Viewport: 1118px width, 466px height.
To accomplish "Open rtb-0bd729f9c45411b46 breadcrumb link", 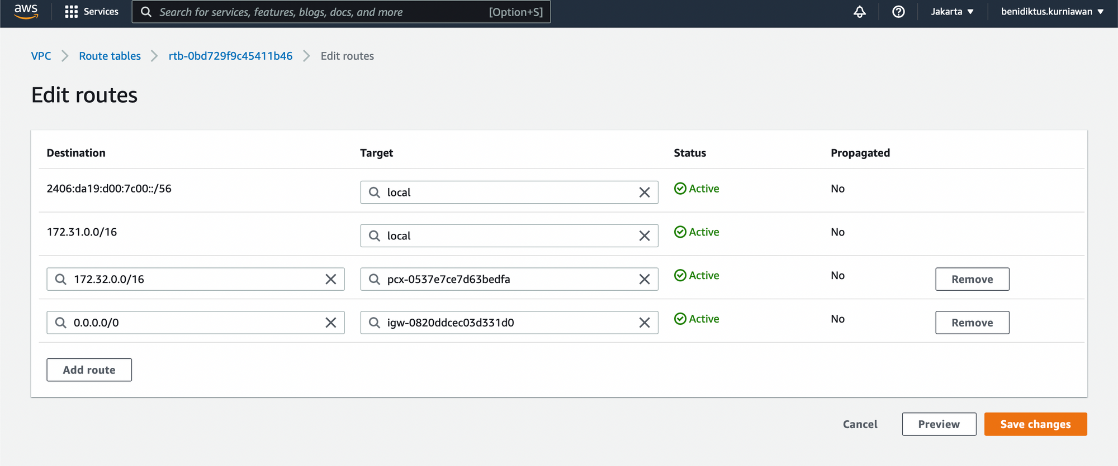I will click(230, 56).
